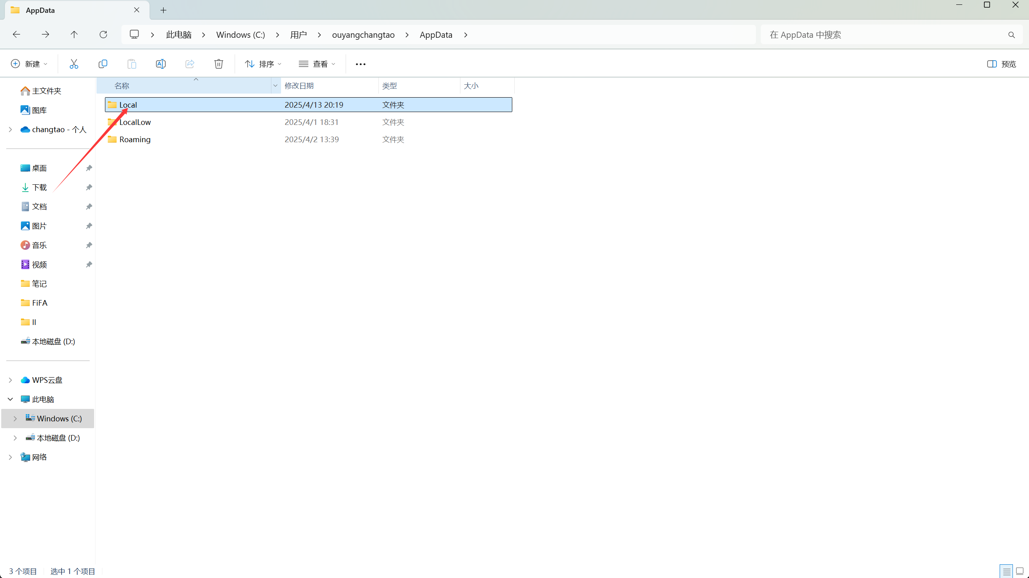Click ouyangchangtao in the address path
Viewport: 1029px width, 578px height.
coord(363,35)
